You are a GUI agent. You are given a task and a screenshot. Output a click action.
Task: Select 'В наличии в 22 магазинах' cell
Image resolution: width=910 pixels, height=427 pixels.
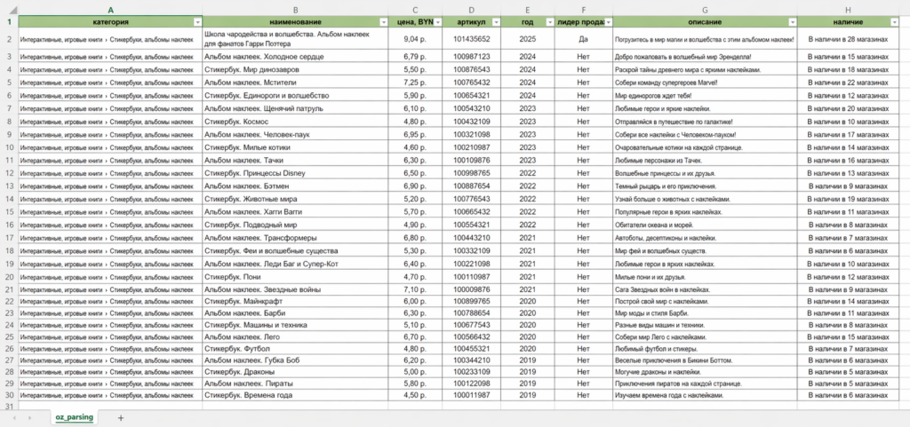848,83
